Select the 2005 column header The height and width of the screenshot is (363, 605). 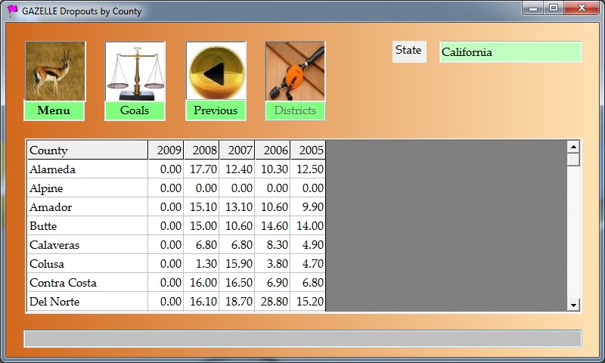(x=308, y=150)
